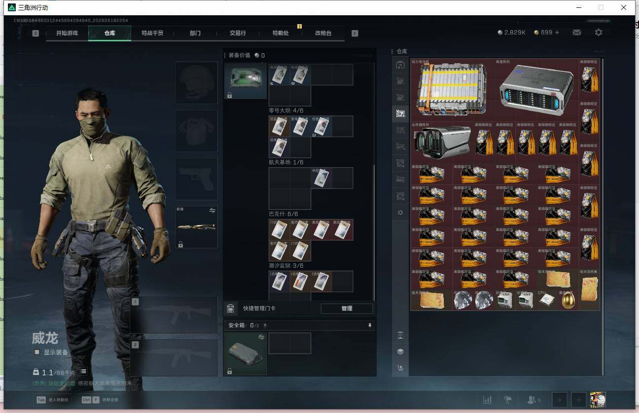The height and width of the screenshot is (413, 639).
Task: Pin the safe box panel
Action: tap(370, 325)
